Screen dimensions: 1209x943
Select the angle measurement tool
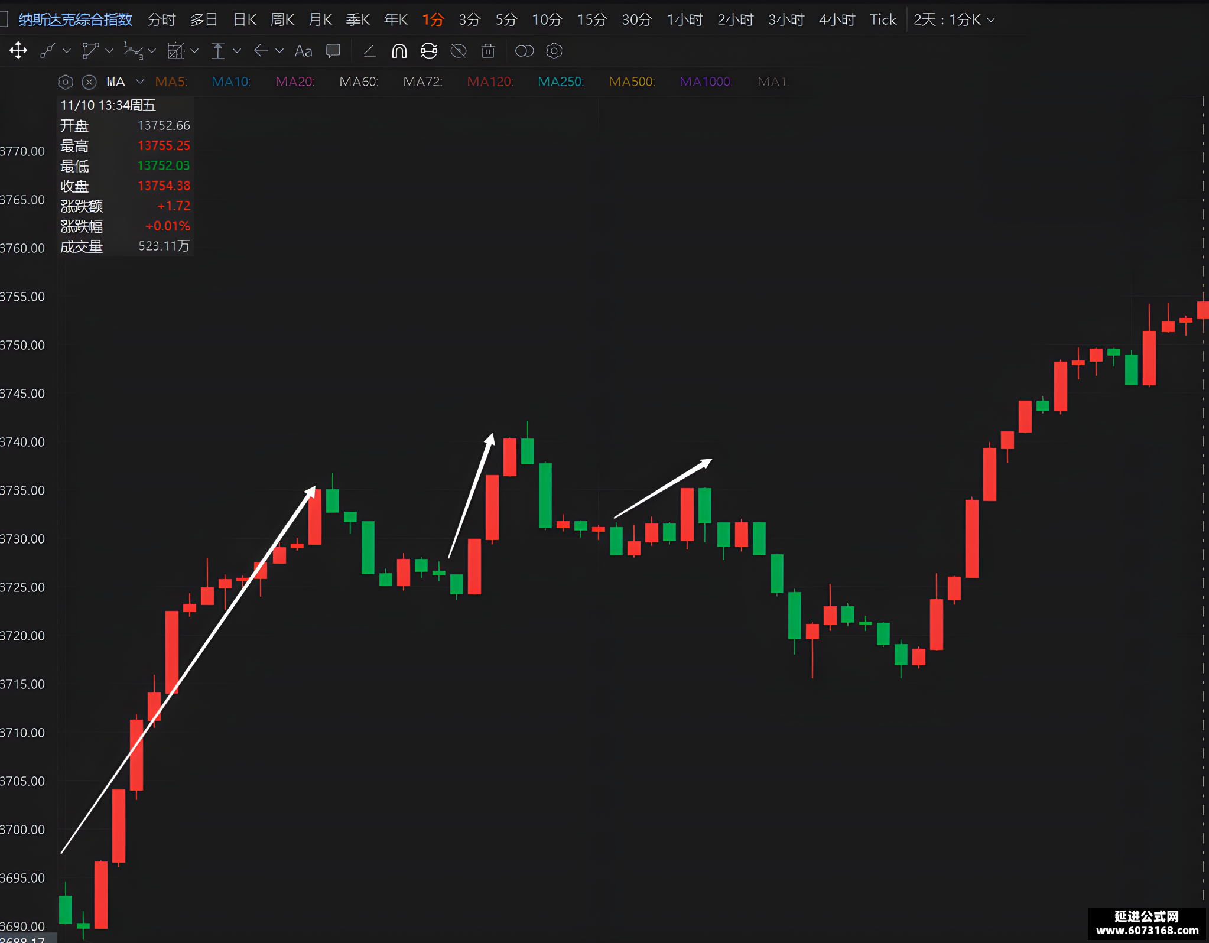pyautogui.click(x=369, y=51)
